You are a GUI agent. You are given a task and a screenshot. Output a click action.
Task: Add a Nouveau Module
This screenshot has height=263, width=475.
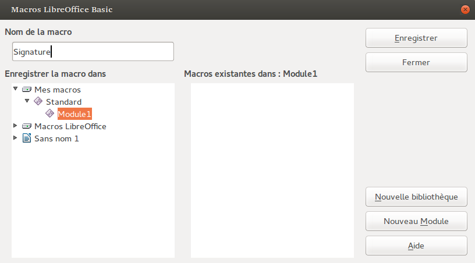click(416, 221)
